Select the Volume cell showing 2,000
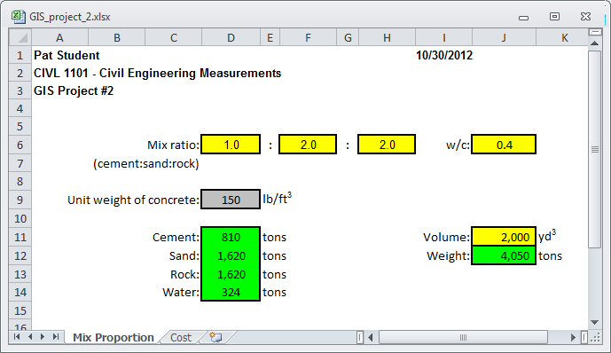 504,237
